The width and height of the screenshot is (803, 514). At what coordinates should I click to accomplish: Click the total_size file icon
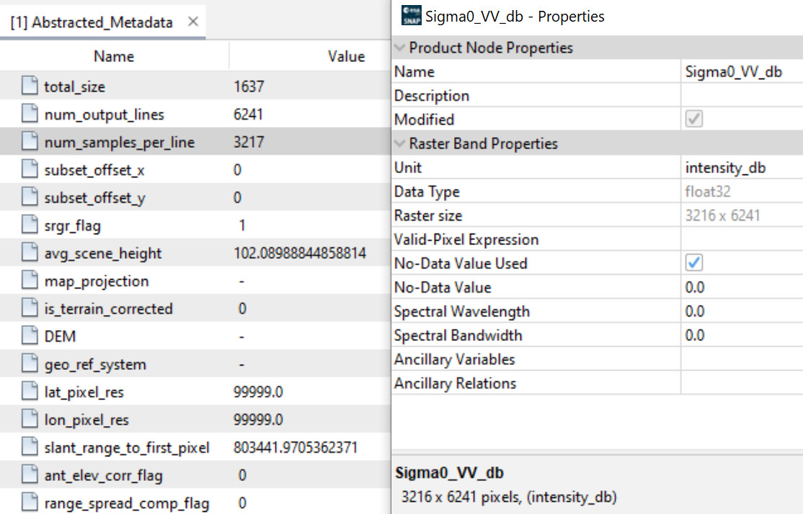pyautogui.click(x=30, y=86)
